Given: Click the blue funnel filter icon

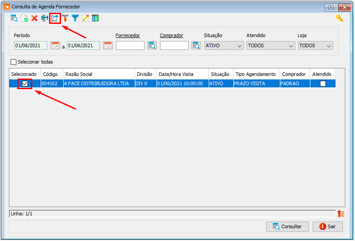Looking at the screenshot, I should (75, 18).
